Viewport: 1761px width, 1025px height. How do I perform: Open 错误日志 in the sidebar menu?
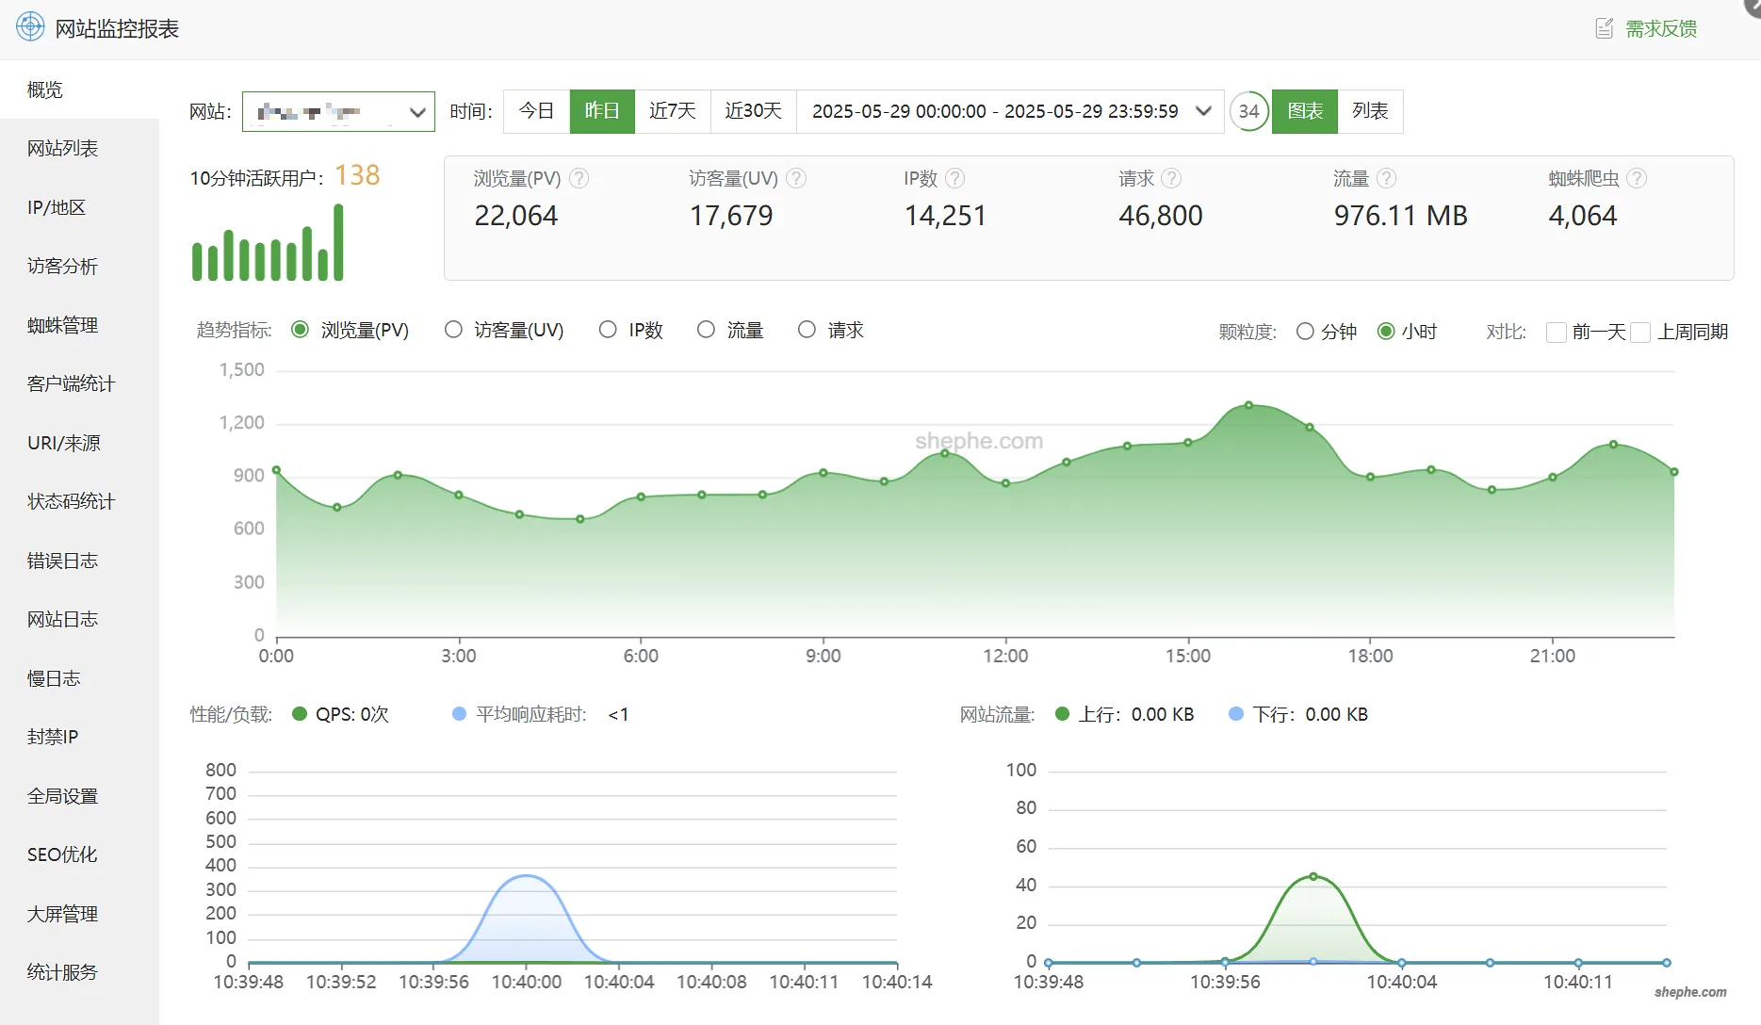click(x=62, y=561)
